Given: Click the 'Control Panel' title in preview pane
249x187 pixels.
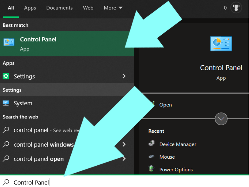Looking at the screenshot, I should [x=221, y=68].
